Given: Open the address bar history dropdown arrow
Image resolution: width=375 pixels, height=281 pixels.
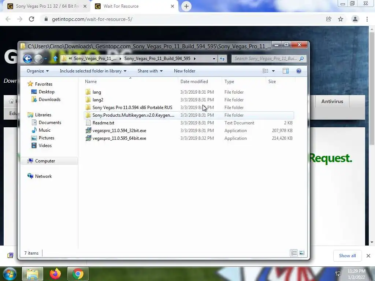Looking at the screenshot, I should click(x=214, y=59).
